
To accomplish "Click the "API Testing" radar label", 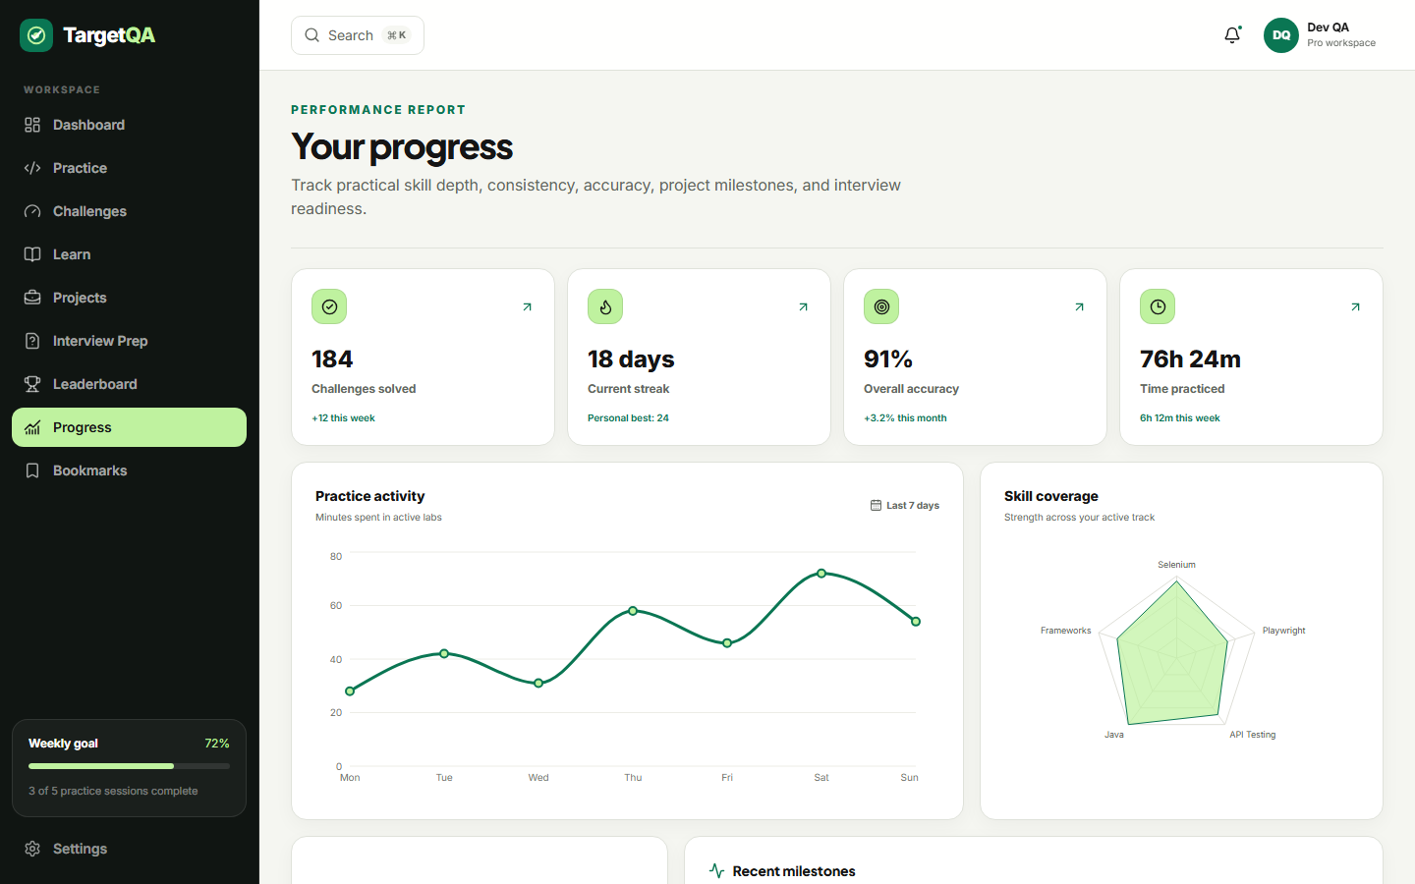I will (x=1252, y=735).
